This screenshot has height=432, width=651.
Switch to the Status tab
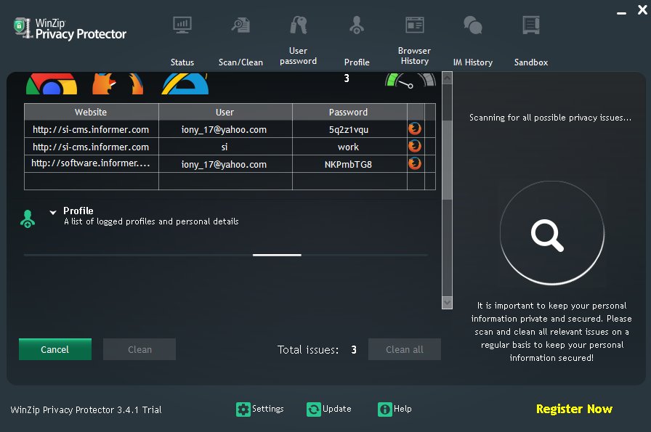[182, 62]
